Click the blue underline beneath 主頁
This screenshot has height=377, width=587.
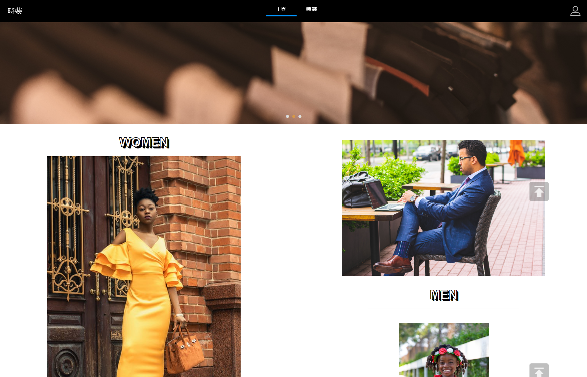[281, 15]
